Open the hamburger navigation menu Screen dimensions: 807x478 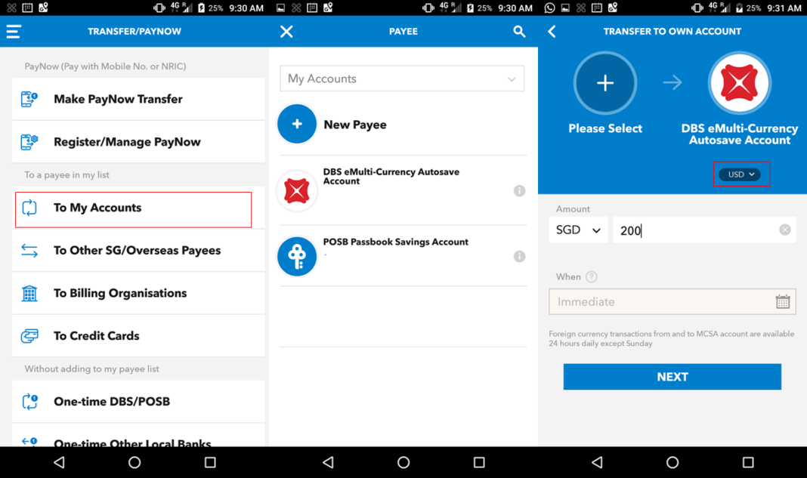(x=14, y=31)
